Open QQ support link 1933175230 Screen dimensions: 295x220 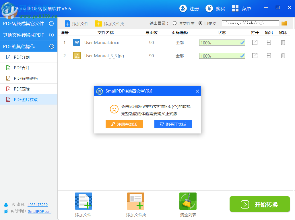(x=38, y=205)
